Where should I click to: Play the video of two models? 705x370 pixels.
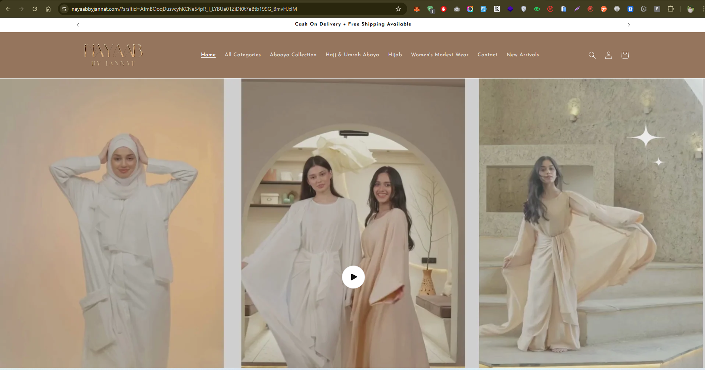tap(353, 277)
